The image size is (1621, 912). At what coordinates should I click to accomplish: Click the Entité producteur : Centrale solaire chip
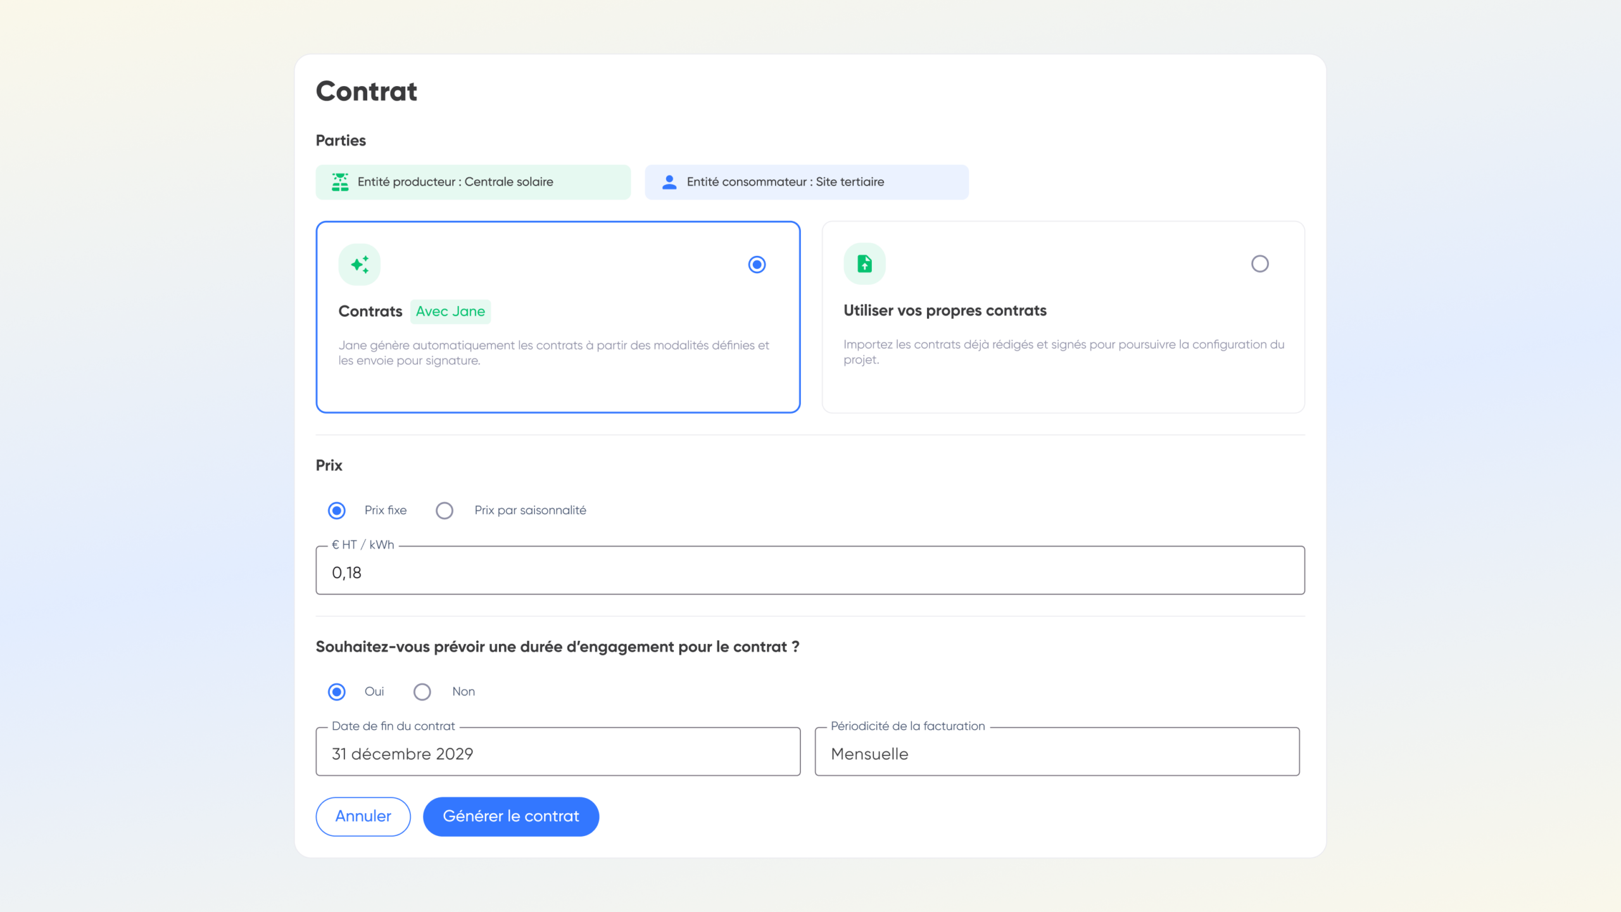click(x=473, y=182)
